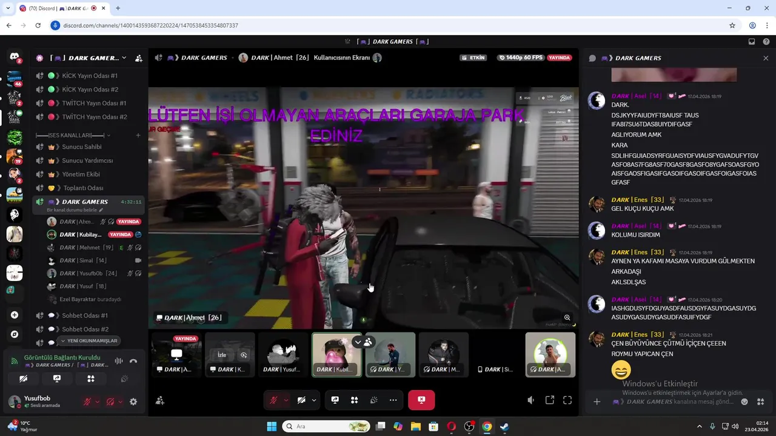Close the DARK GAMERS chat panel
The image size is (776, 436).
[x=766, y=58]
